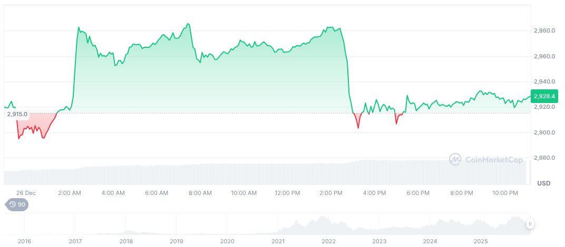Image resolution: width=565 pixels, height=247 pixels.
Task: Click the 2,980.0 price axis label
Action: pyautogui.click(x=543, y=31)
